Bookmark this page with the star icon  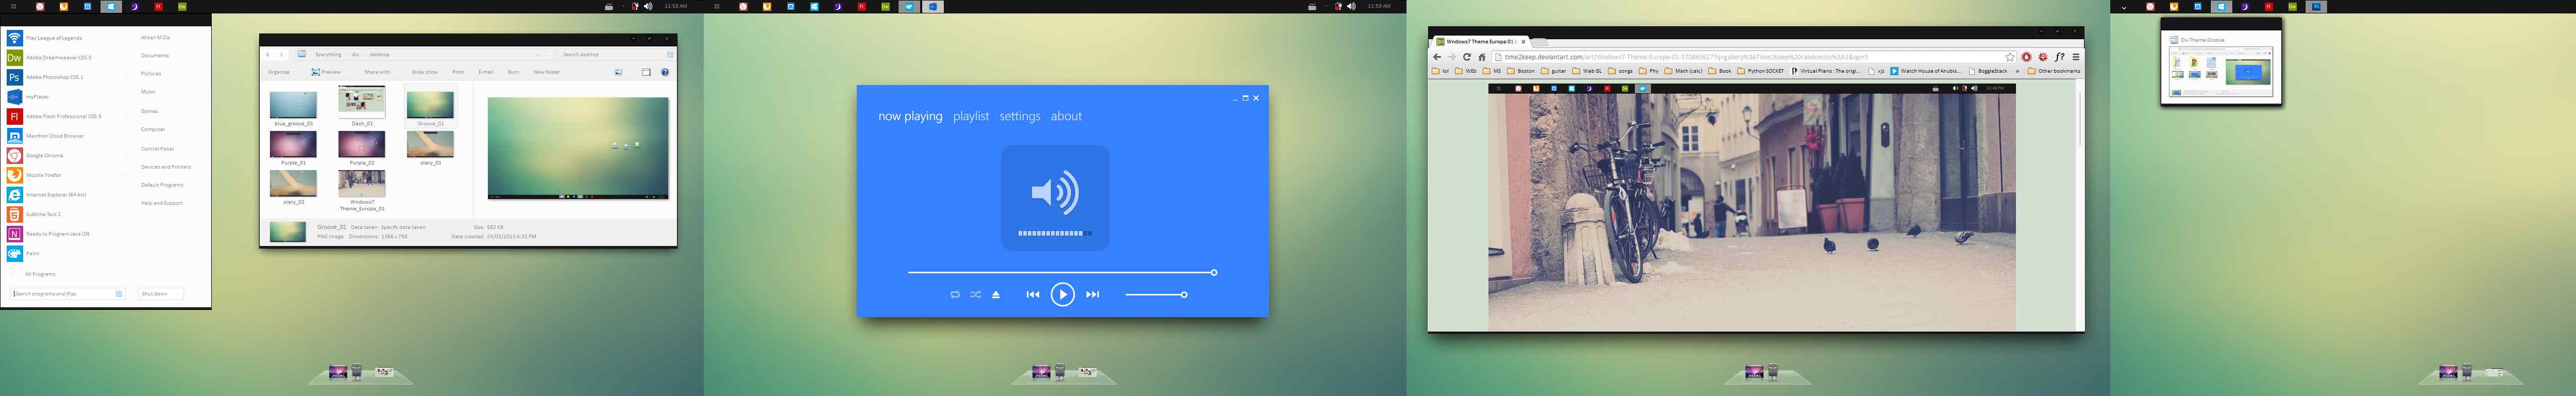pyautogui.click(x=2010, y=57)
